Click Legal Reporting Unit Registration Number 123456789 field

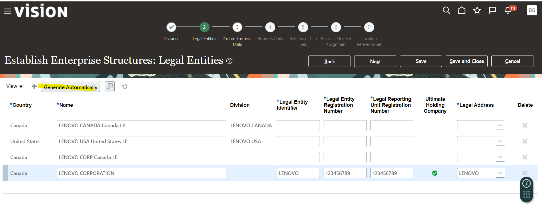tap(392, 173)
